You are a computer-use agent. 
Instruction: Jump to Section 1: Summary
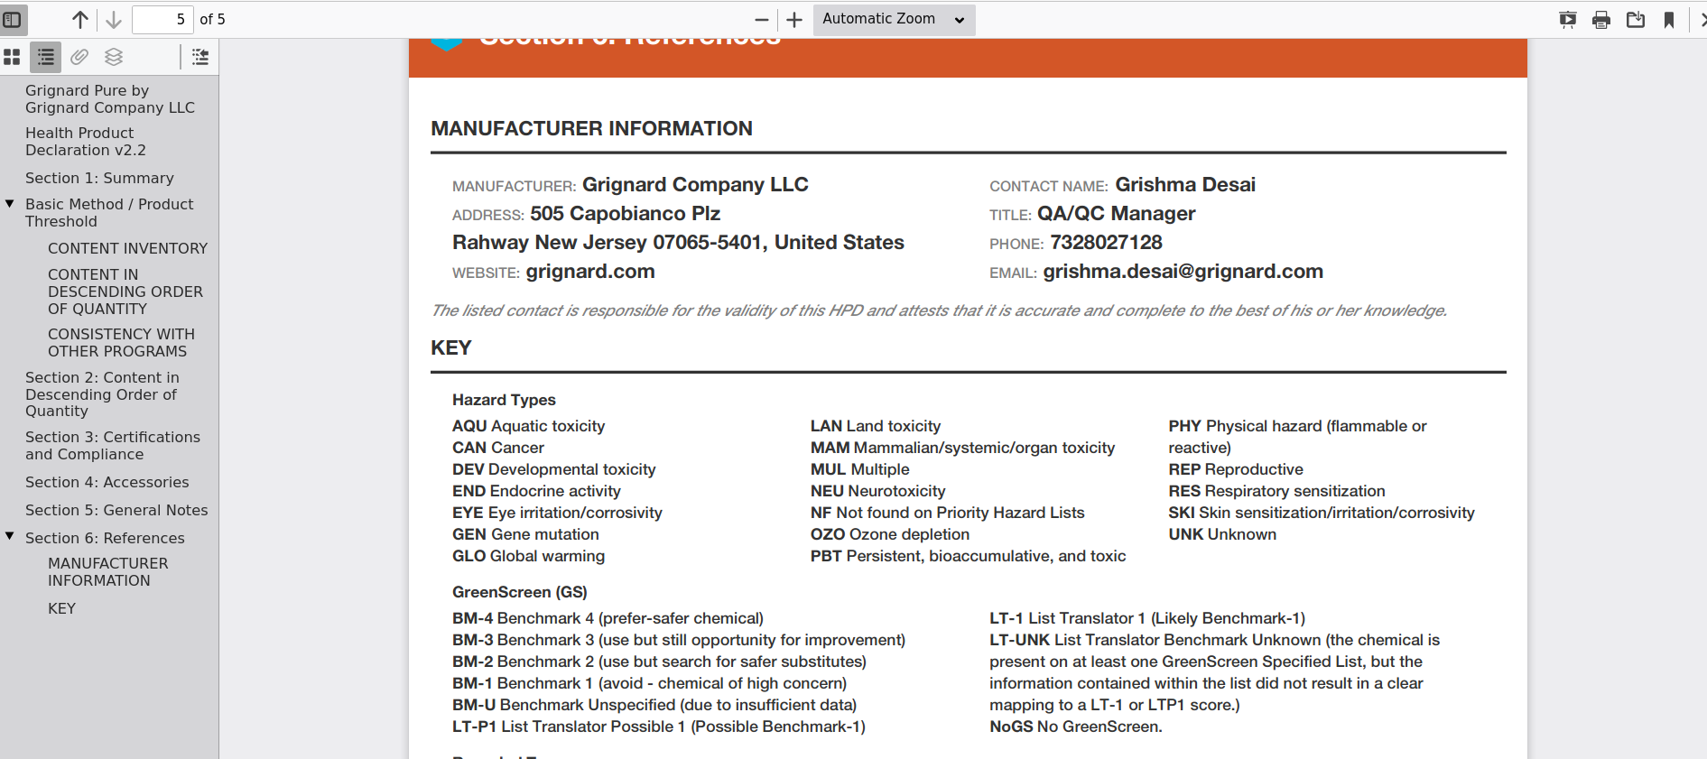tap(99, 179)
